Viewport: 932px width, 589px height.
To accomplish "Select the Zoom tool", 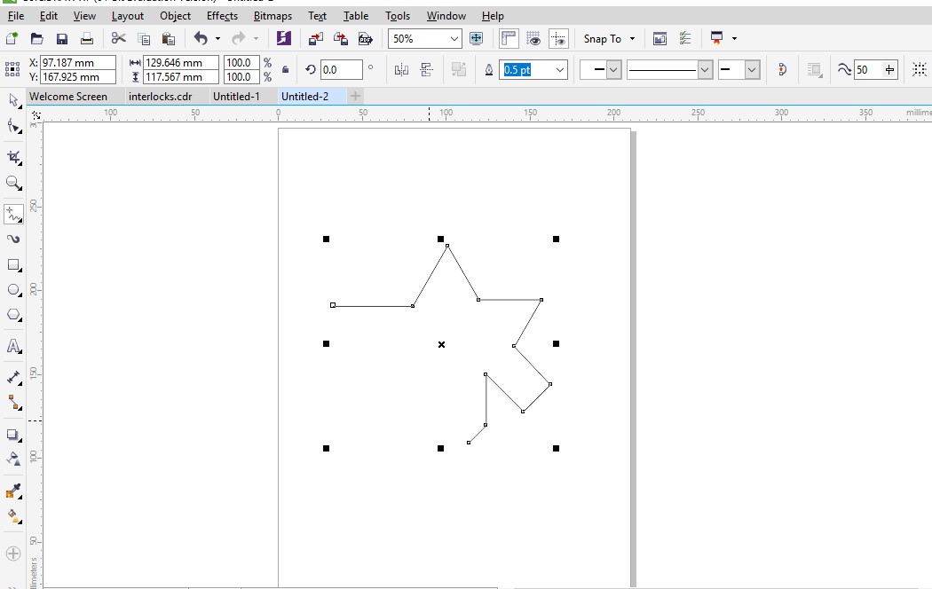I will point(13,183).
